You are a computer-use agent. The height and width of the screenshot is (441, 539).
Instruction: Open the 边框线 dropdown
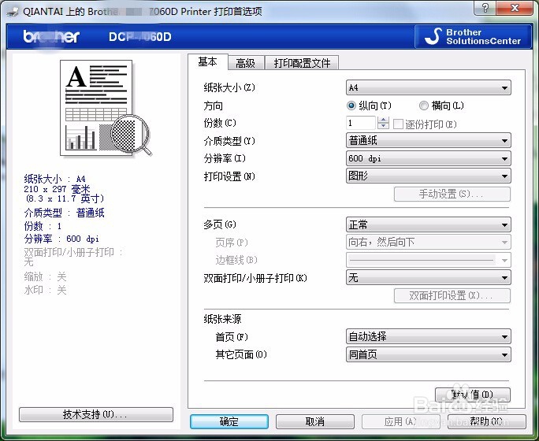click(x=429, y=260)
